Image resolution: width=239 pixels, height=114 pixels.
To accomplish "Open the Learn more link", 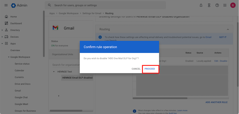I will 182,110.
